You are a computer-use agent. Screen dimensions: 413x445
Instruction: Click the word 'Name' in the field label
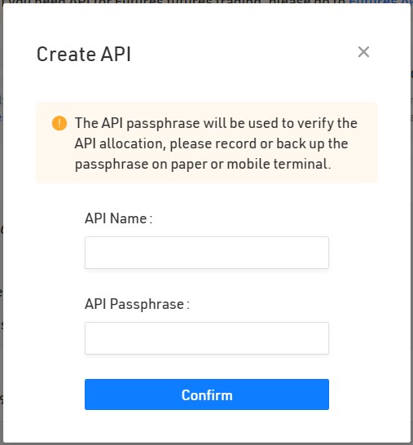coord(128,218)
